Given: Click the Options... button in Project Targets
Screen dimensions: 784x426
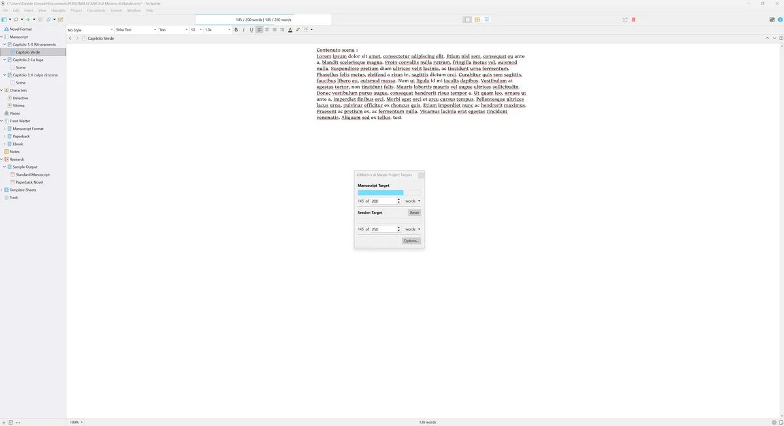Looking at the screenshot, I should click(x=411, y=240).
